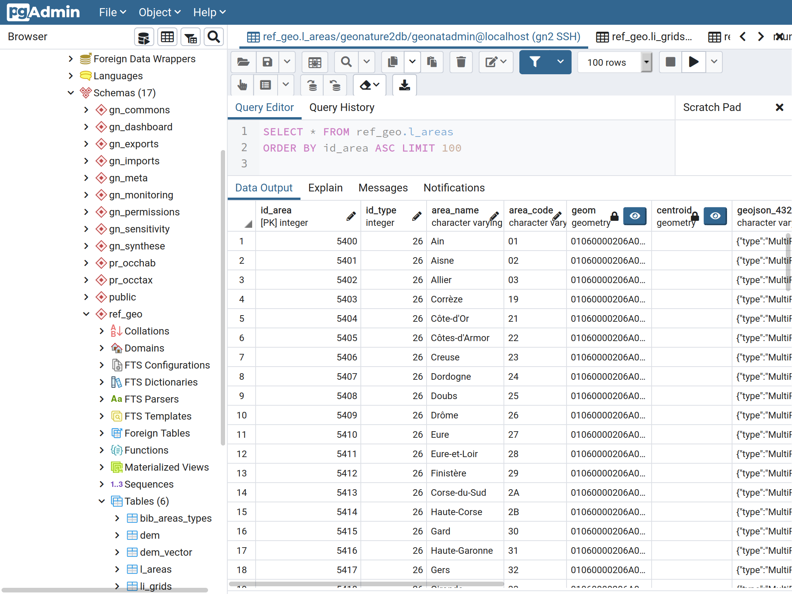Click the Find magnifier icon in toolbar
Viewport: 792px width, 594px height.
[x=346, y=62]
